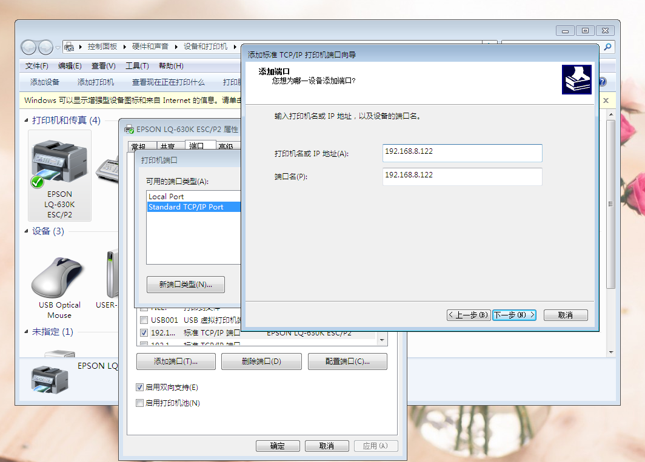Click the back navigation arrow button

pos(28,47)
